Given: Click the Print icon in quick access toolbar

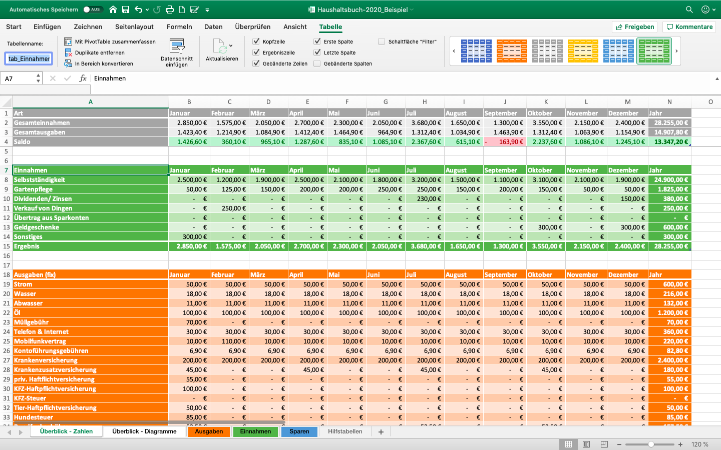Looking at the screenshot, I should pos(170,9).
